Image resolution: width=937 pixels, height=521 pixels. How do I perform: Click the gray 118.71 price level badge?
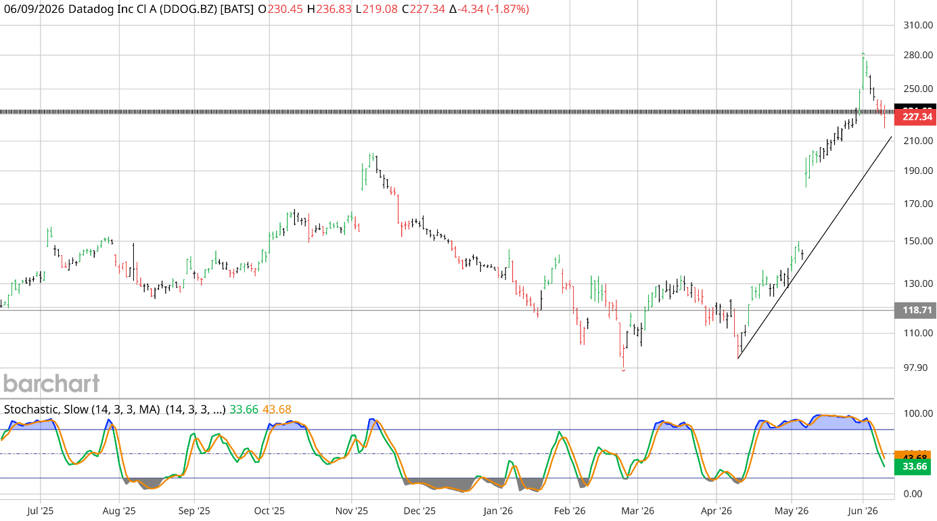pos(915,311)
